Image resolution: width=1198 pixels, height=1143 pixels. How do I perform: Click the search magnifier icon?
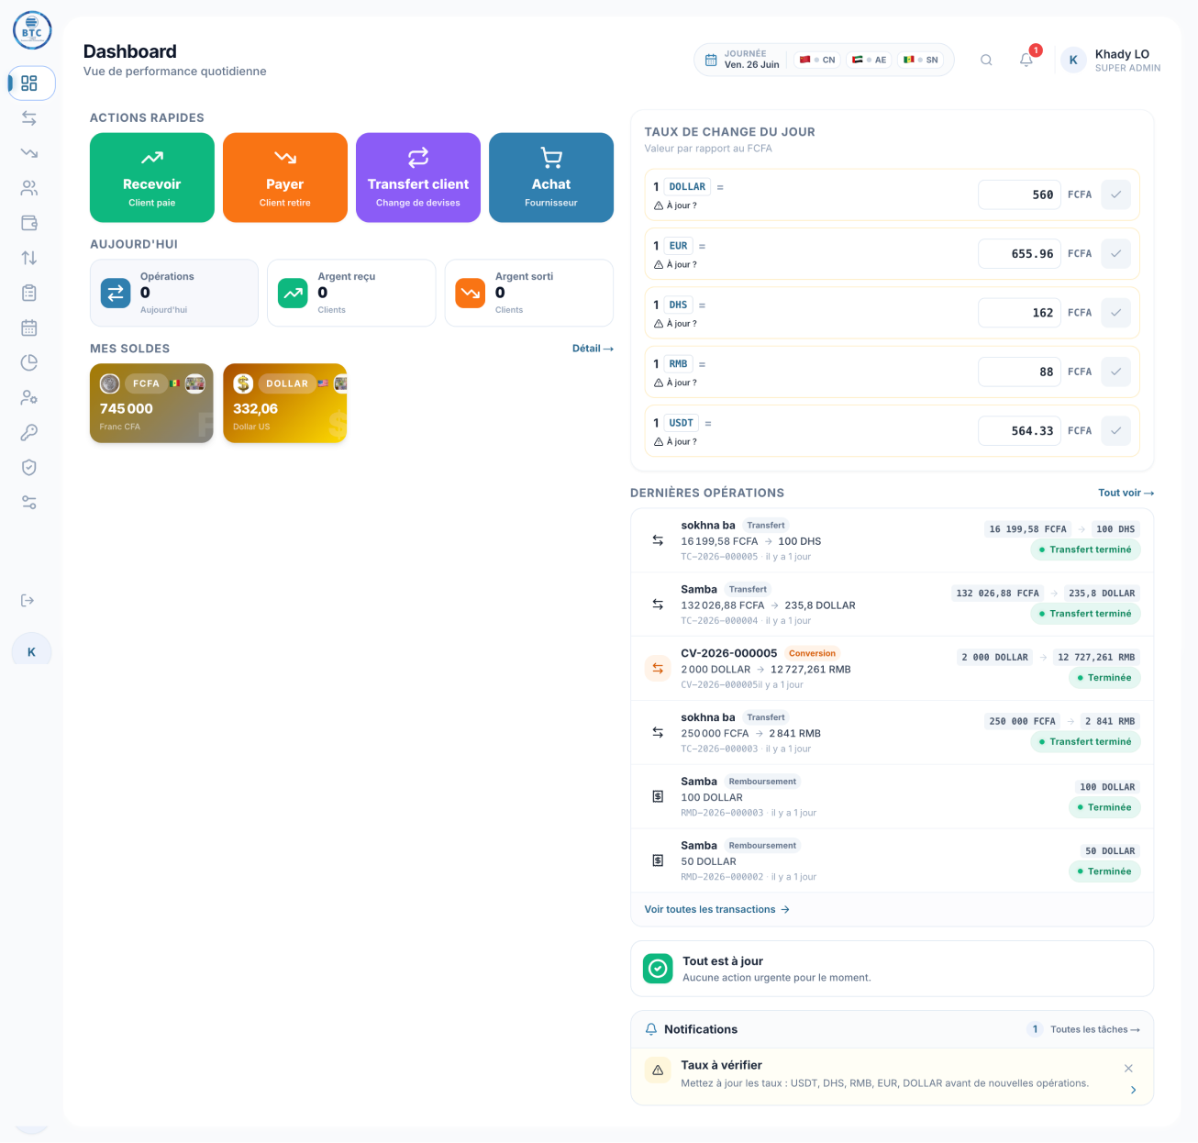pos(986,60)
